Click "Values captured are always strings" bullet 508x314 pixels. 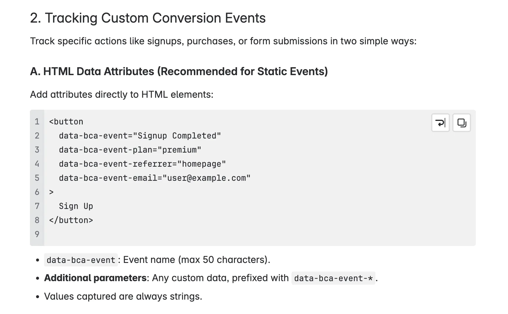click(x=123, y=296)
